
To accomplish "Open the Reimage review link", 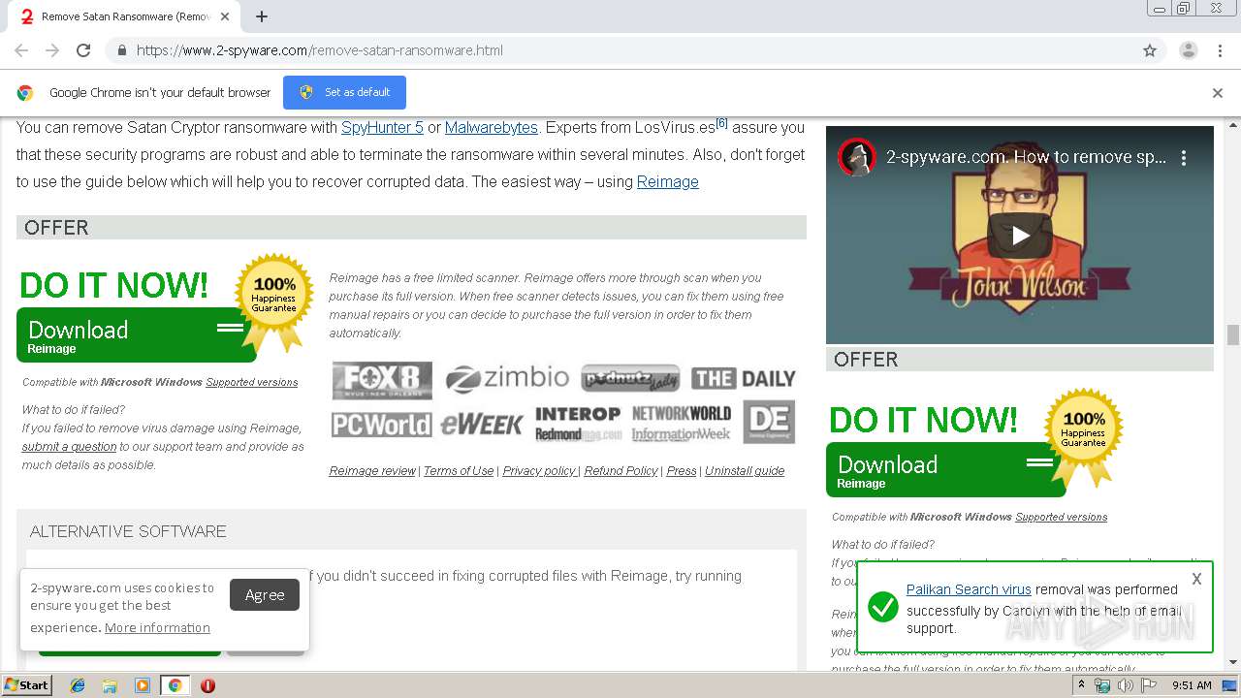I will click(x=372, y=471).
